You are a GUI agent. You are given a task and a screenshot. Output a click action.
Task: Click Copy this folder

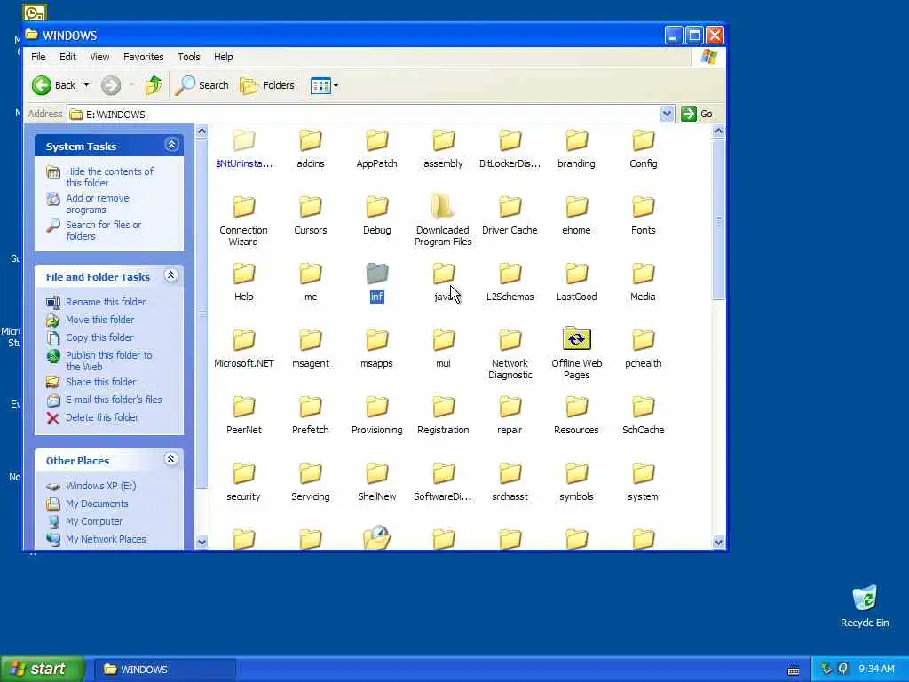[90, 337]
